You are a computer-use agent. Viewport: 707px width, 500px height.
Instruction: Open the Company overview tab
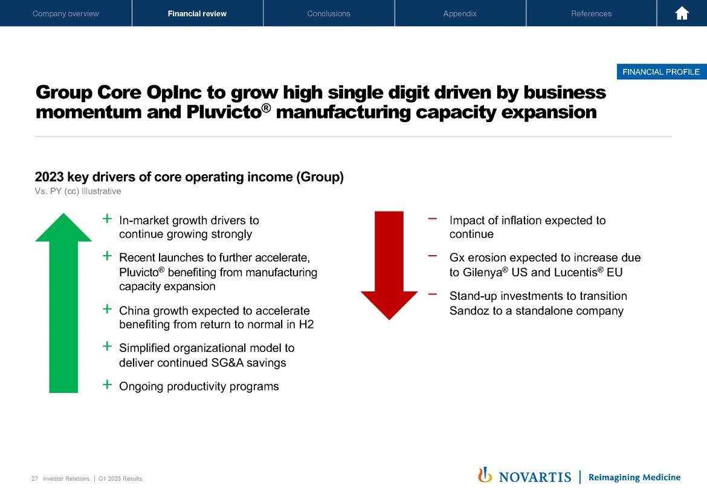[x=66, y=13]
